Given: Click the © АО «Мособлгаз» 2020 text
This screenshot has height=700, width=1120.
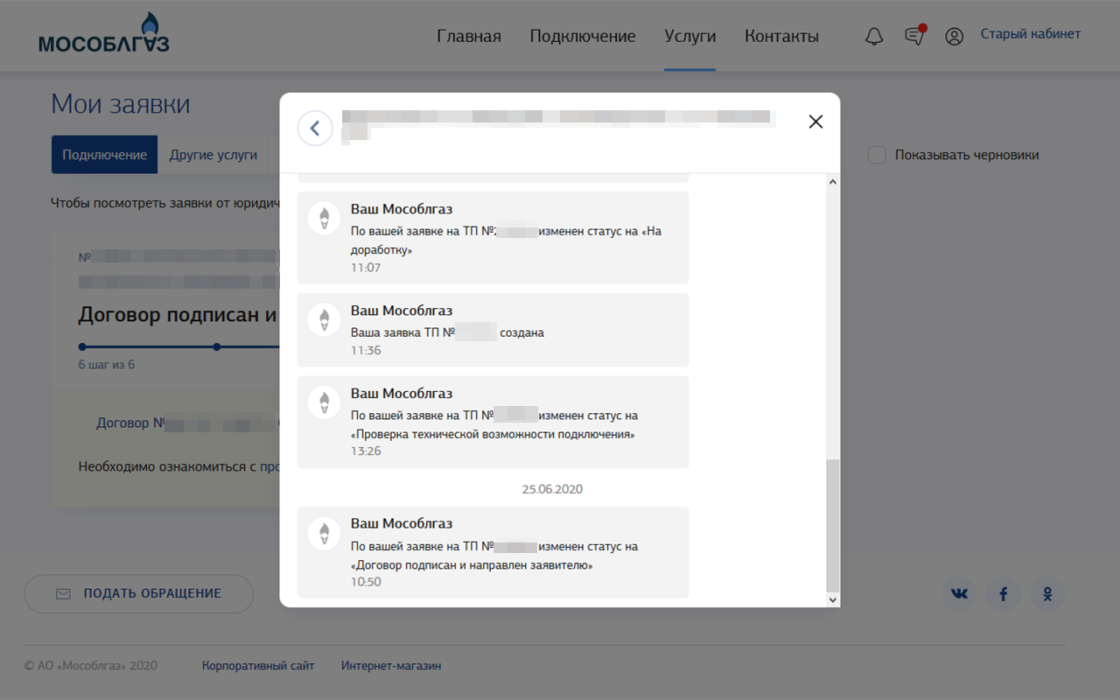Looking at the screenshot, I should click(91, 666).
